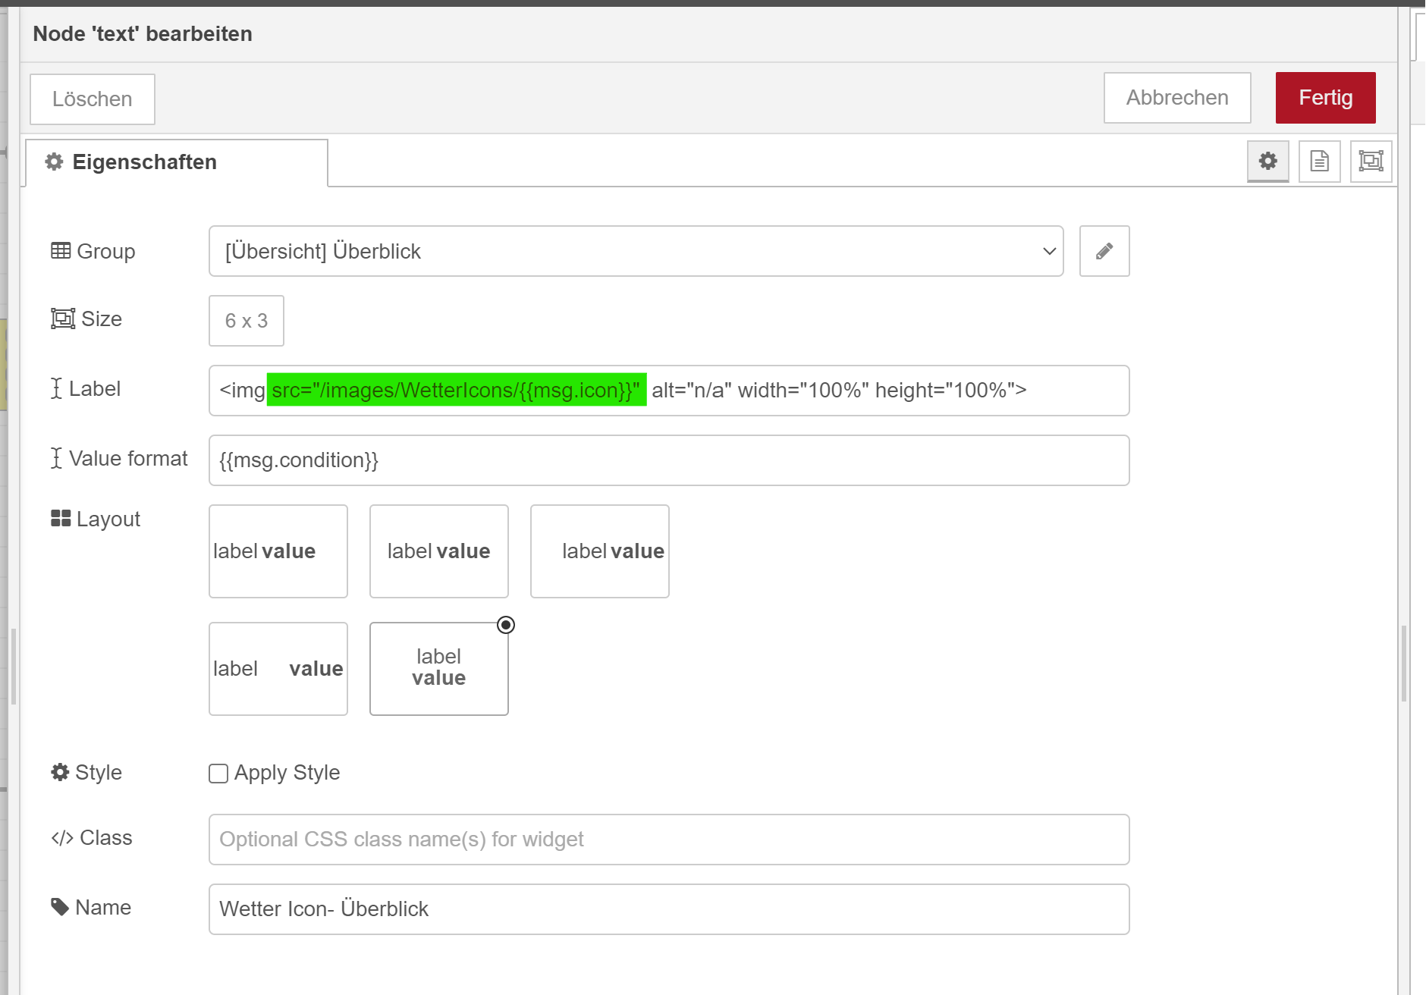Choose the right-aligned label value layout
Image resolution: width=1426 pixels, height=995 pixels.
coord(599,551)
